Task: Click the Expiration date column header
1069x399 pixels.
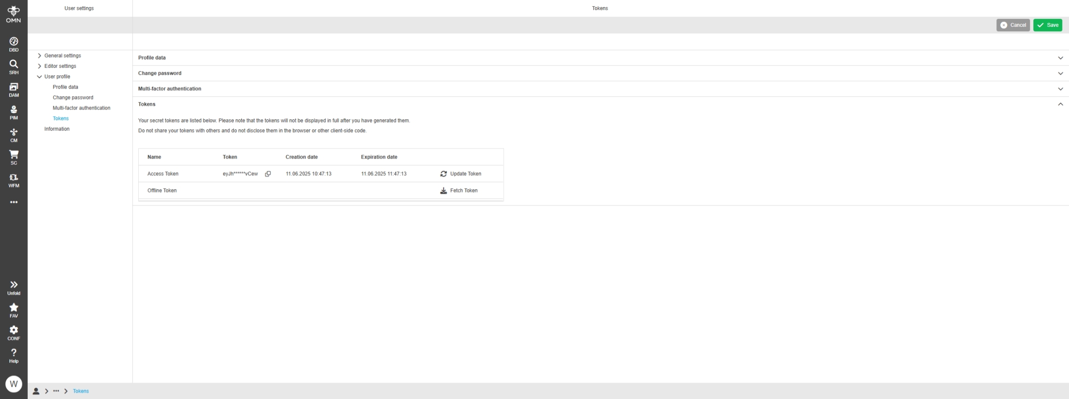Action: [x=379, y=157]
